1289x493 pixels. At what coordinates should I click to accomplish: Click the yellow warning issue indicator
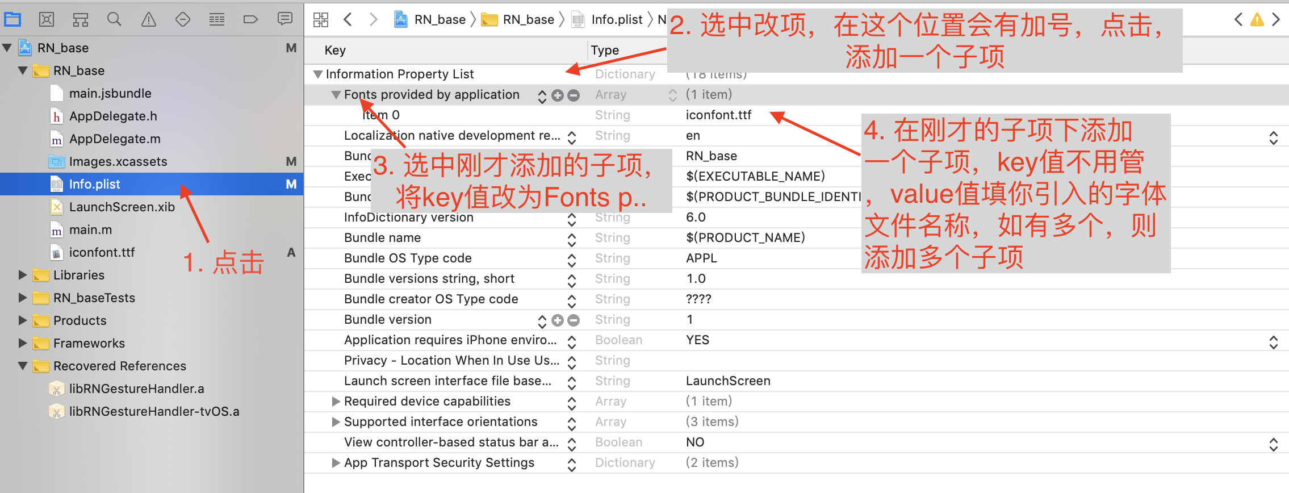tap(1257, 20)
